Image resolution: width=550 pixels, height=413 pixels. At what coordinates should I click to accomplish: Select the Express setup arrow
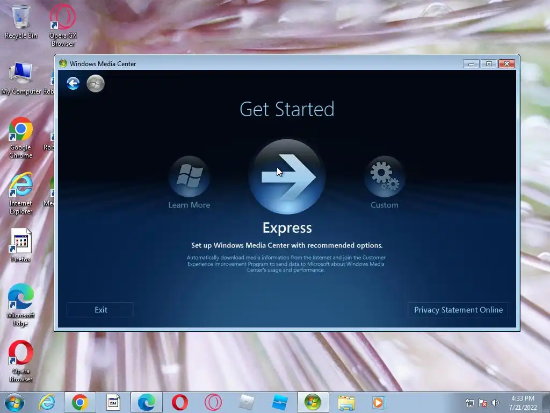click(x=287, y=176)
